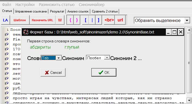Click the text line 'просто играя на чувствах'
The height and width of the screenshot is (104, 192).
coord(92,98)
